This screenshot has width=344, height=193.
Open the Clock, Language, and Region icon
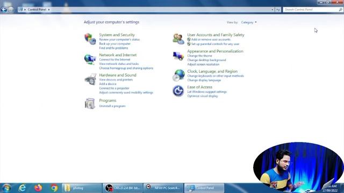point(178,75)
